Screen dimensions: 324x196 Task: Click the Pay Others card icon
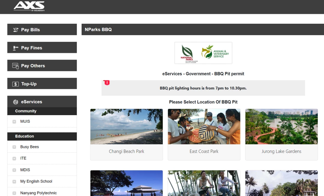tap(16, 66)
